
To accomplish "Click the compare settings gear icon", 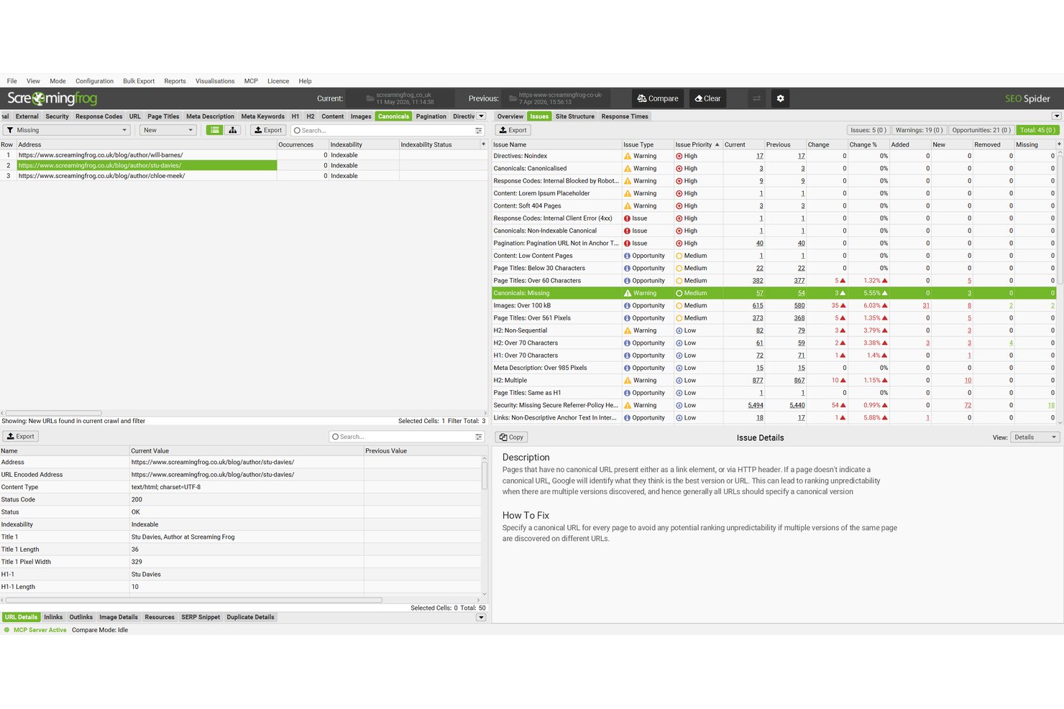I will [780, 98].
